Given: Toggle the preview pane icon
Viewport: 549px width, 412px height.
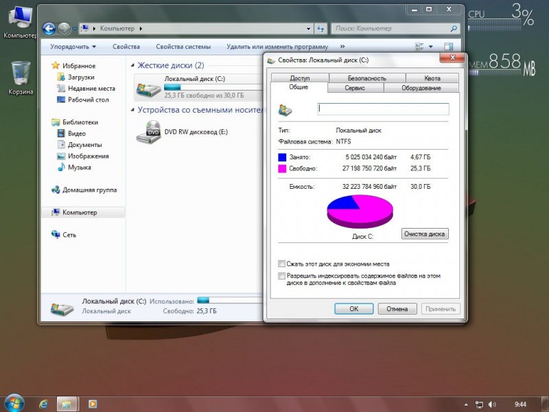Looking at the screenshot, I should [x=448, y=47].
